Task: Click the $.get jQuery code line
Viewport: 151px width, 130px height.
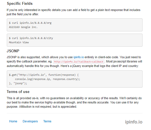Action: [44, 75]
